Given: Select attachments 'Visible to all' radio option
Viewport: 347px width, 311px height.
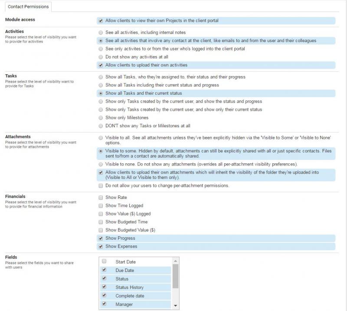Looking at the screenshot, I should [101, 138].
